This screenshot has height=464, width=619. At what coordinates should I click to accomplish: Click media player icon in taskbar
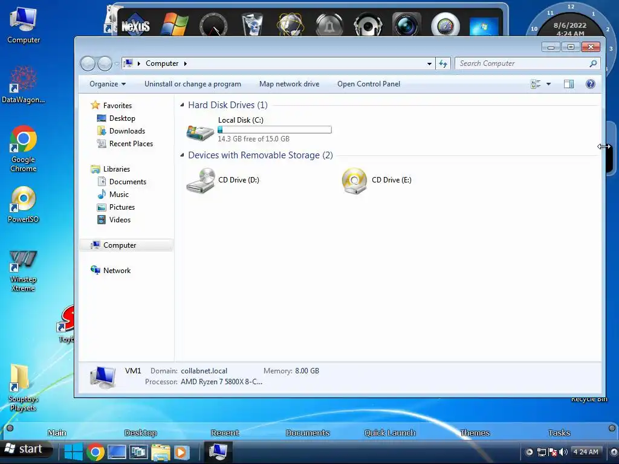[x=181, y=453]
